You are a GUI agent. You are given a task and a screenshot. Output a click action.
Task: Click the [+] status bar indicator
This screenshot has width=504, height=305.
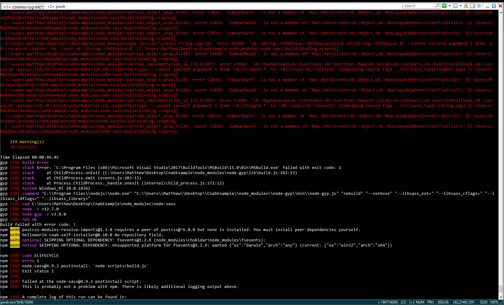(411, 302)
